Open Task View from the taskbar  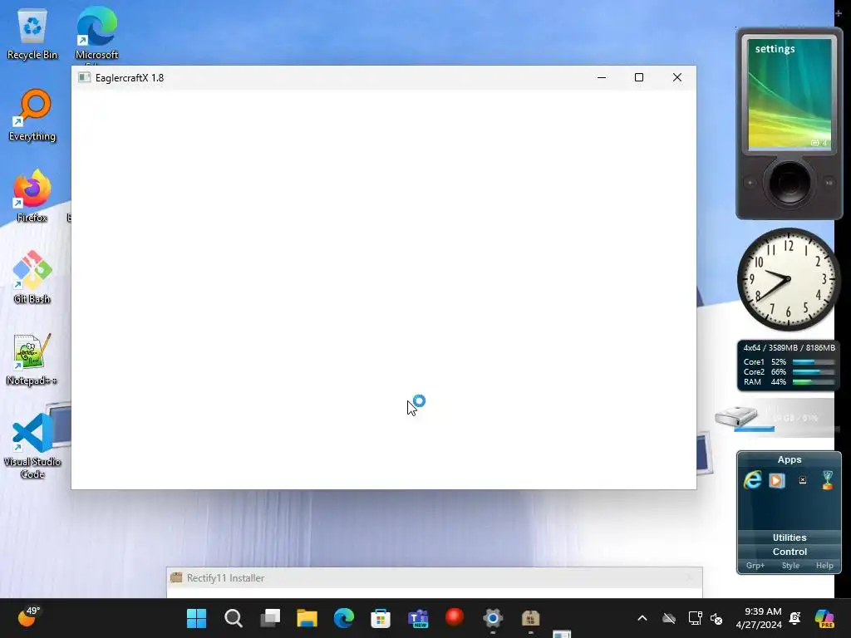[270, 618]
